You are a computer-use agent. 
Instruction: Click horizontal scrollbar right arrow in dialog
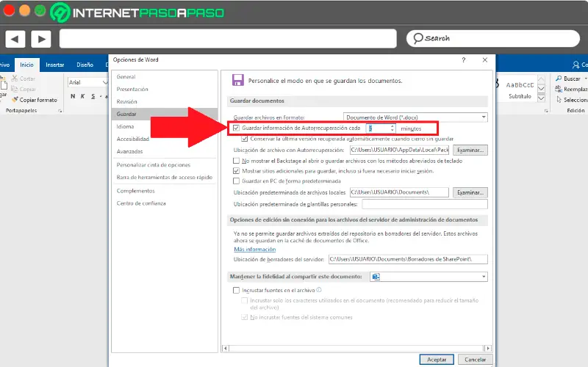(487, 348)
